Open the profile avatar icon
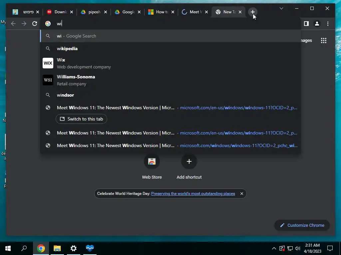This screenshot has width=341, height=255. click(x=317, y=24)
